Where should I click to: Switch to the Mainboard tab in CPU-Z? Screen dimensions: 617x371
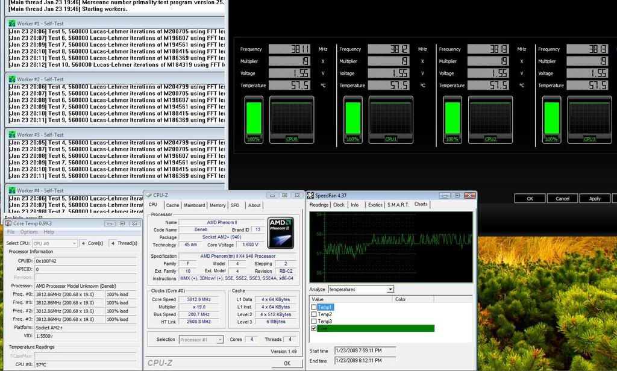pos(195,205)
